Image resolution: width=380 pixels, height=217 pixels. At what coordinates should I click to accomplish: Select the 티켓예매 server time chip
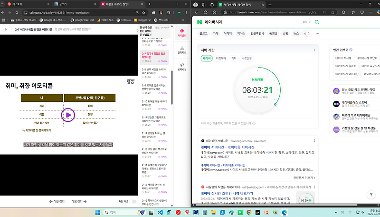pos(221,58)
